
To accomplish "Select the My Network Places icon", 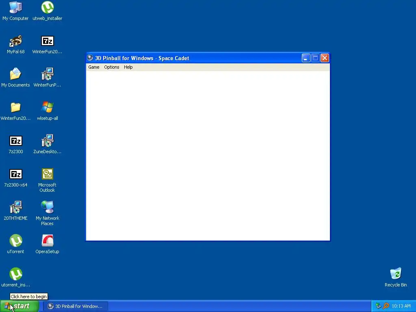I will 48,208.
